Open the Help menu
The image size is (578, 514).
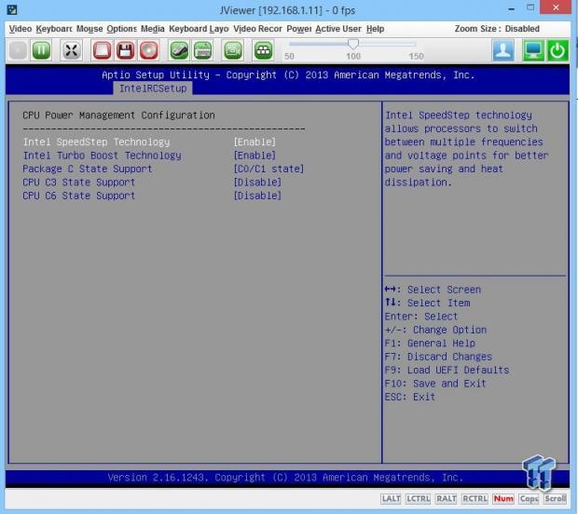click(376, 29)
